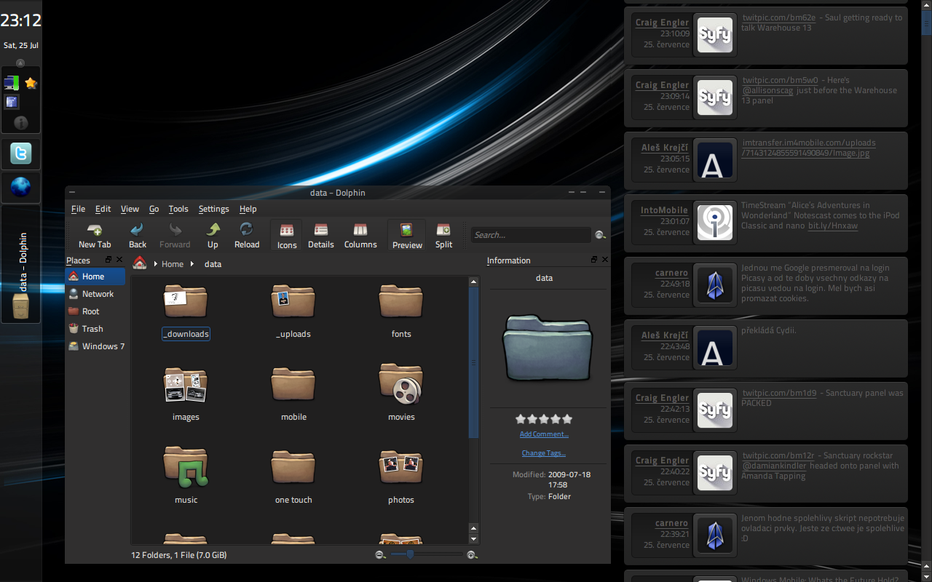Image resolution: width=932 pixels, height=582 pixels.
Task: Click @allisonscag mention link
Action: coord(768,90)
